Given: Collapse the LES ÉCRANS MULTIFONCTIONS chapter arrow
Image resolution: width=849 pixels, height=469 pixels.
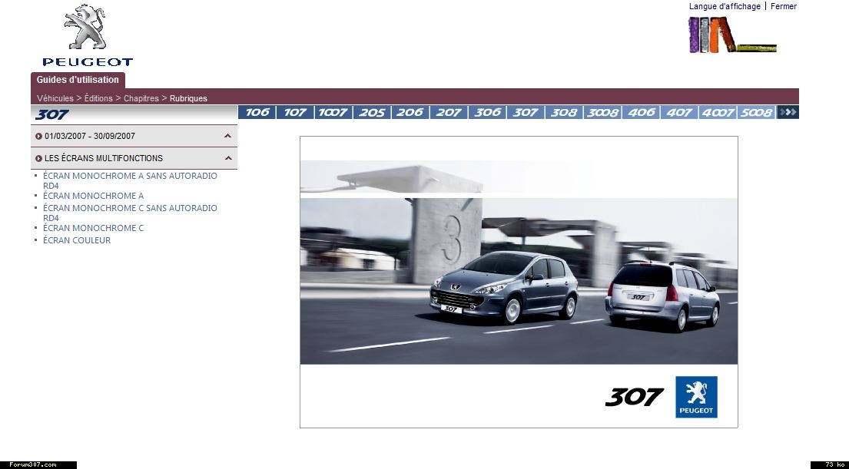Looking at the screenshot, I should pos(227,158).
